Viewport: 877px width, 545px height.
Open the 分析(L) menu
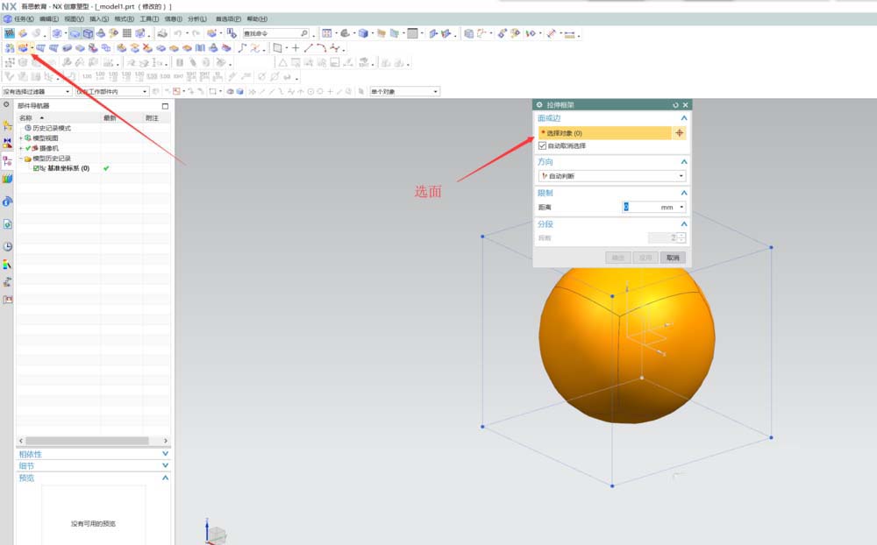[197, 18]
